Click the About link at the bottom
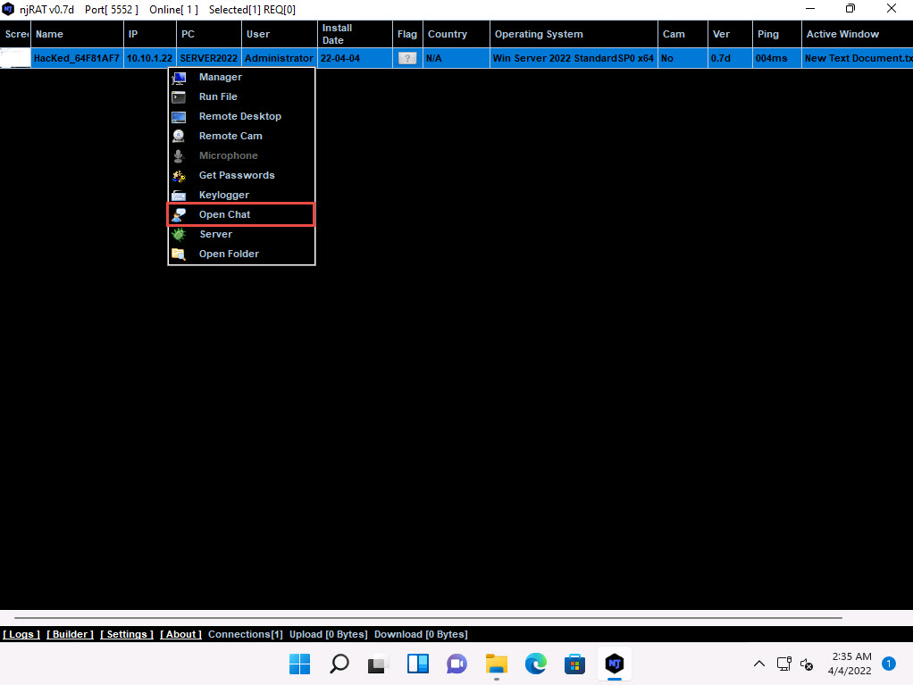This screenshot has height=685, width=913. point(180,634)
